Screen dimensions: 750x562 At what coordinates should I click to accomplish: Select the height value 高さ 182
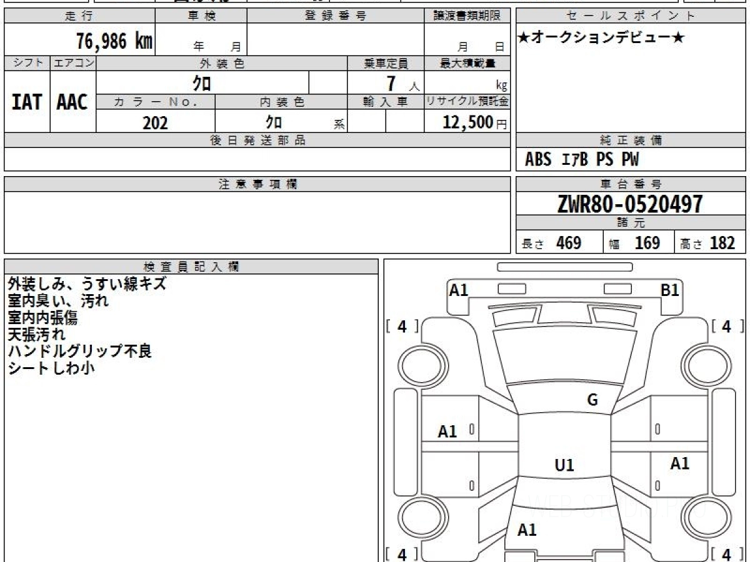point(708,243)
